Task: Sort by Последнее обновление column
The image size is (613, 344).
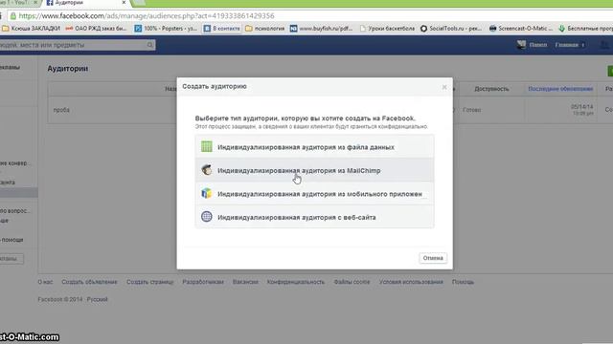Action: pyautogui.click(x=560, y=89)
